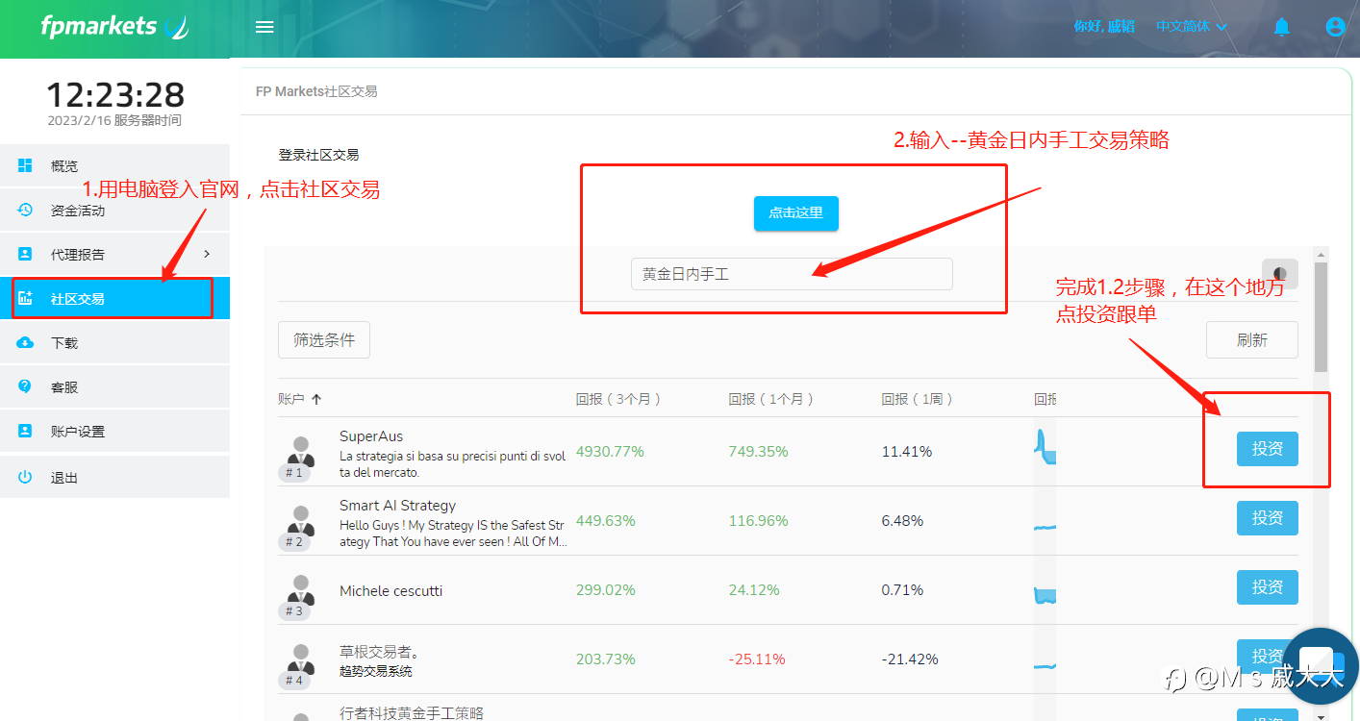Click 草根交易者 account name
This screenshot has width=1360, height=721.
379,652
